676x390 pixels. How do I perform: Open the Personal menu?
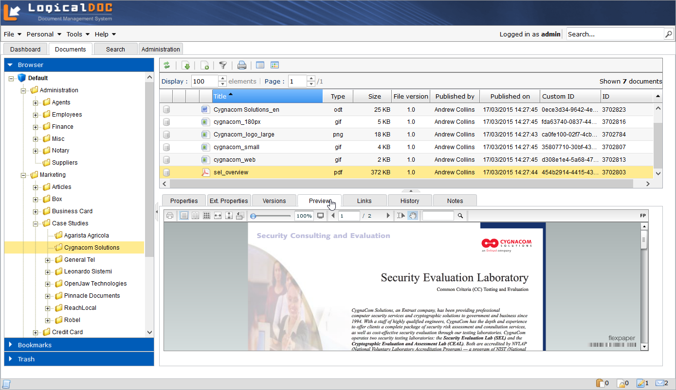coord(44,34)
